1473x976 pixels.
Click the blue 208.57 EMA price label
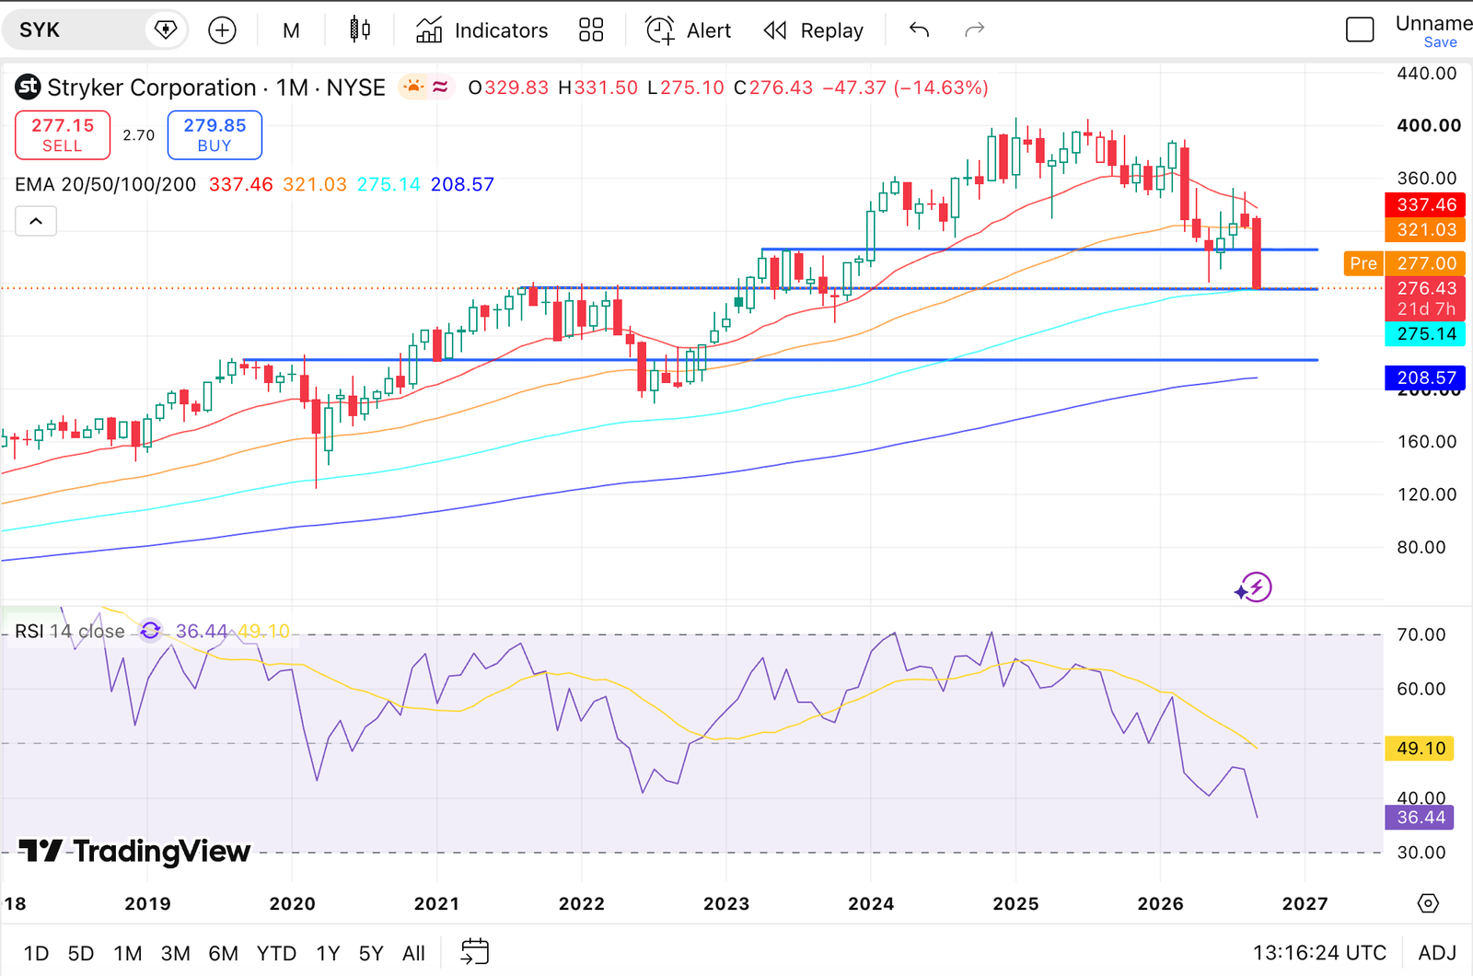coord(1426,378)
